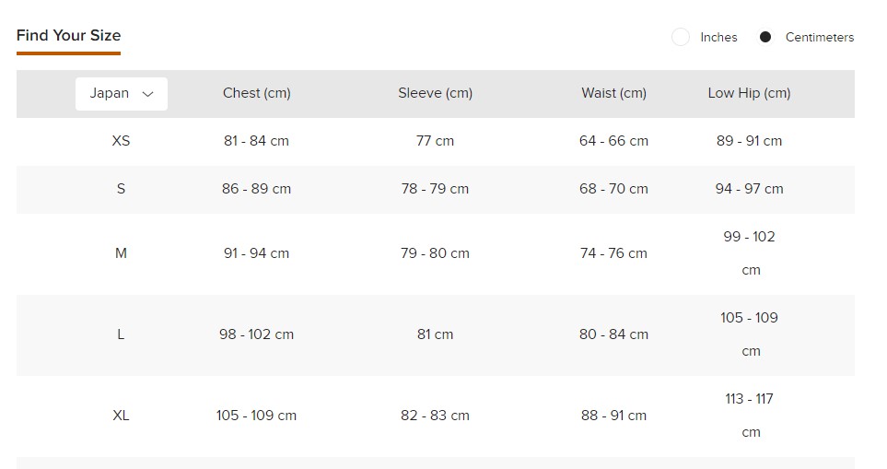The height and width of the screenshot is (469, 887).
Task: Click the 81 - 84 cm chest cell
Action: tap(256, 141)
